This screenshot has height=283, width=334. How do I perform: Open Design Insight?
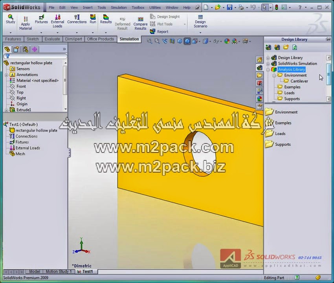[165, 17]
